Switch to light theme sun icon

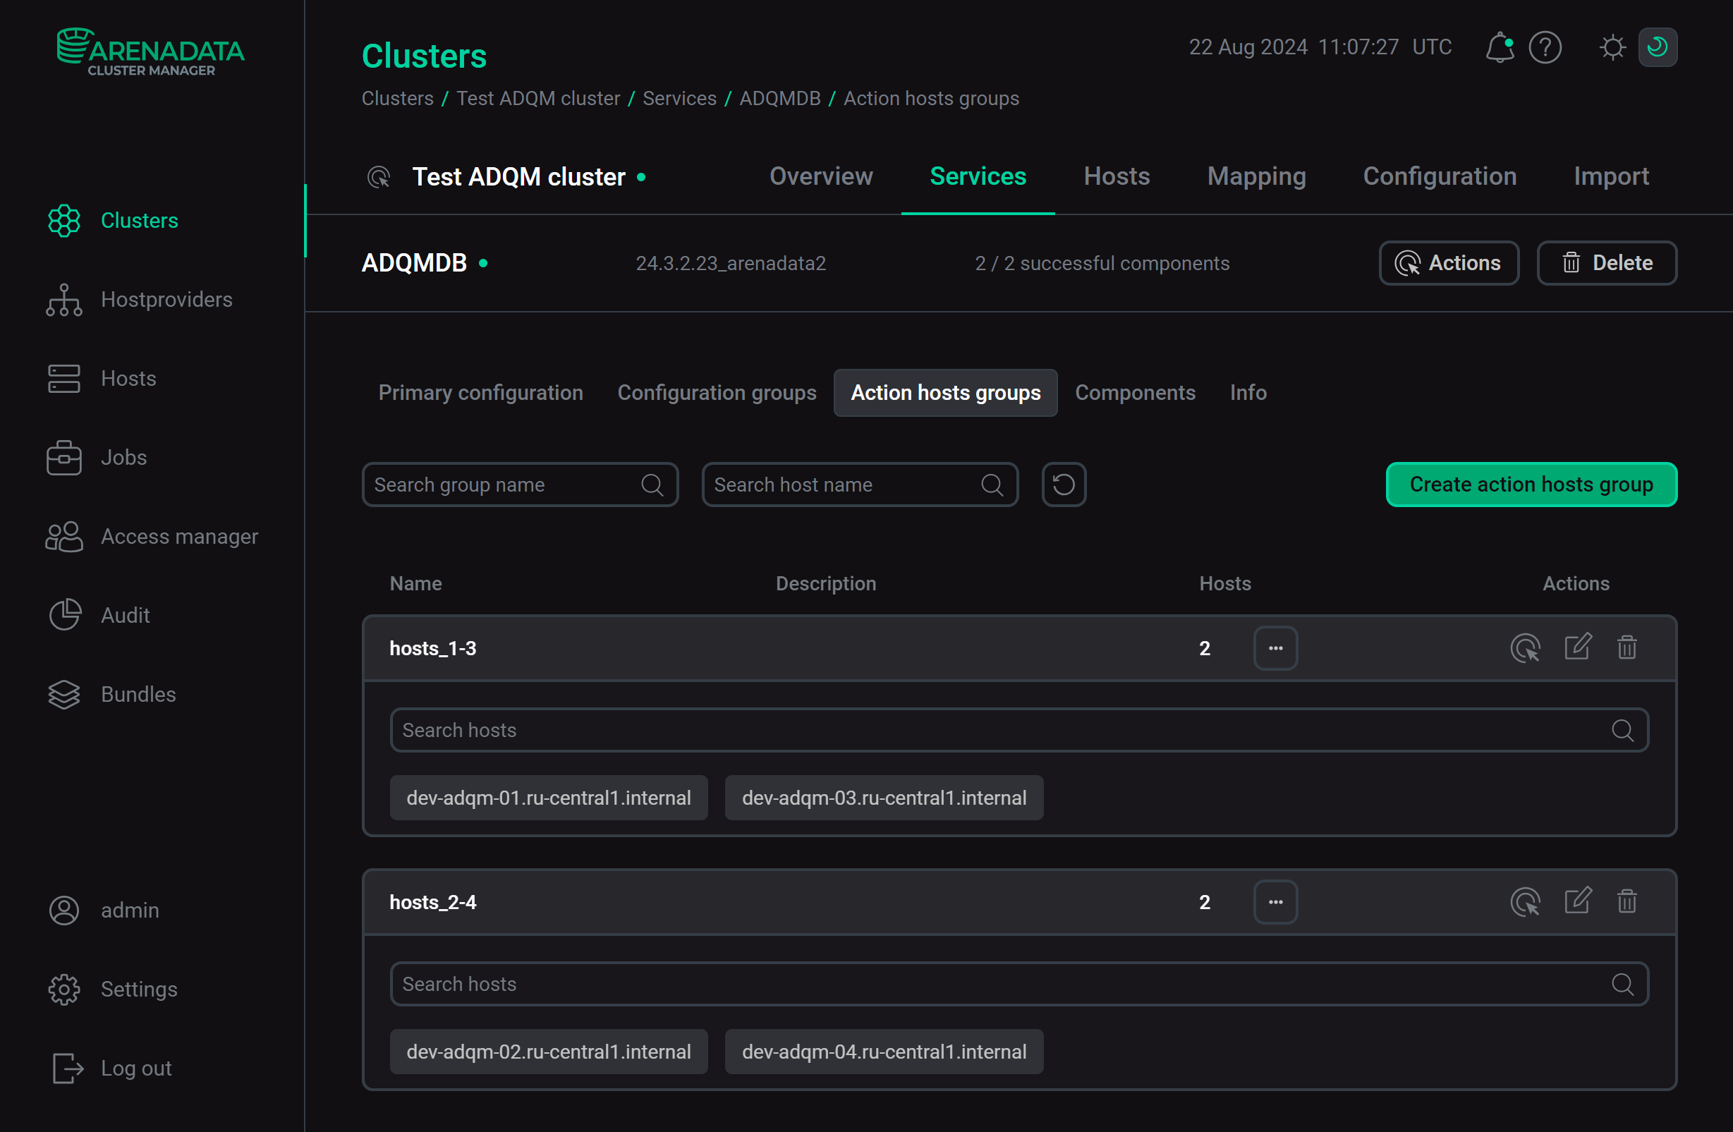point(1612,47)
